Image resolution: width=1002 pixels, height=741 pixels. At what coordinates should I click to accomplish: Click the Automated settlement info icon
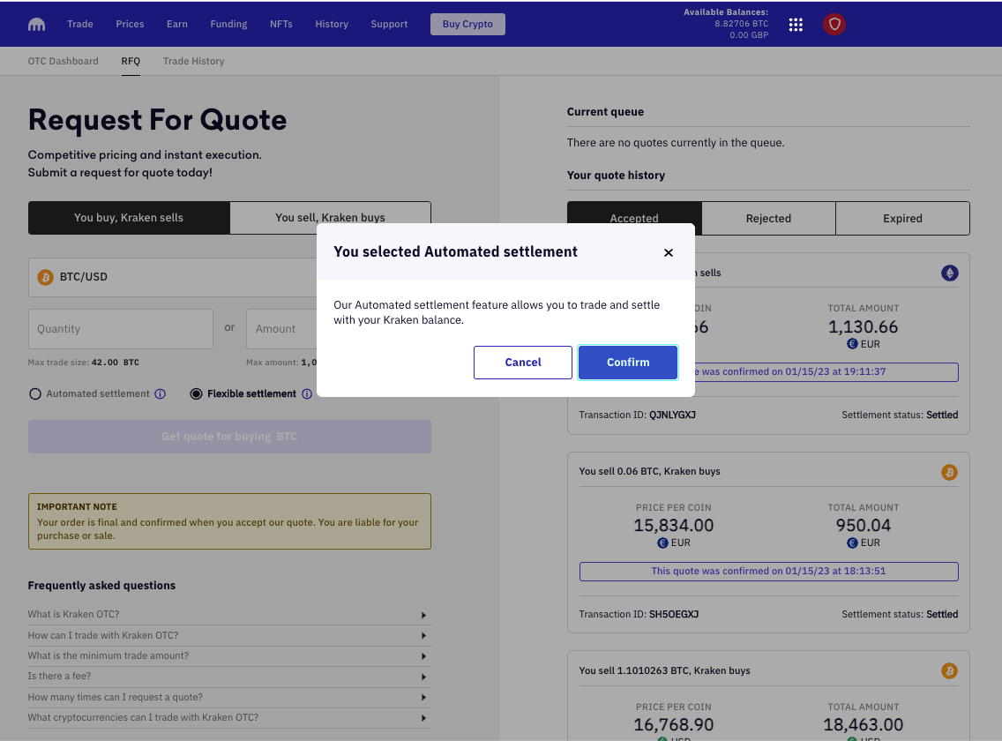161,394
